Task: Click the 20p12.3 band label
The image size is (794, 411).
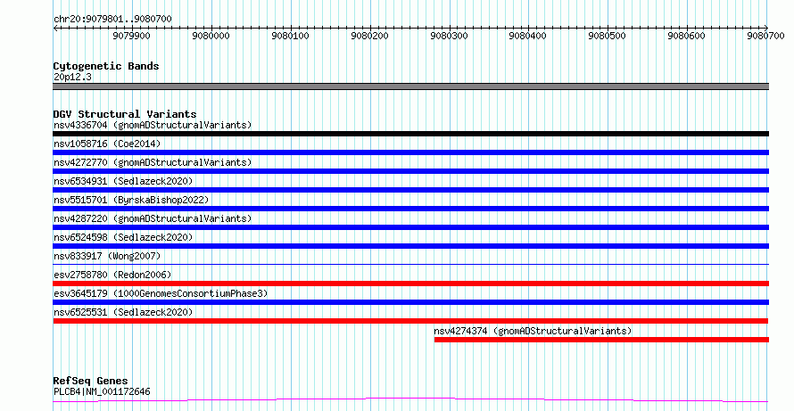Action: 72,78
